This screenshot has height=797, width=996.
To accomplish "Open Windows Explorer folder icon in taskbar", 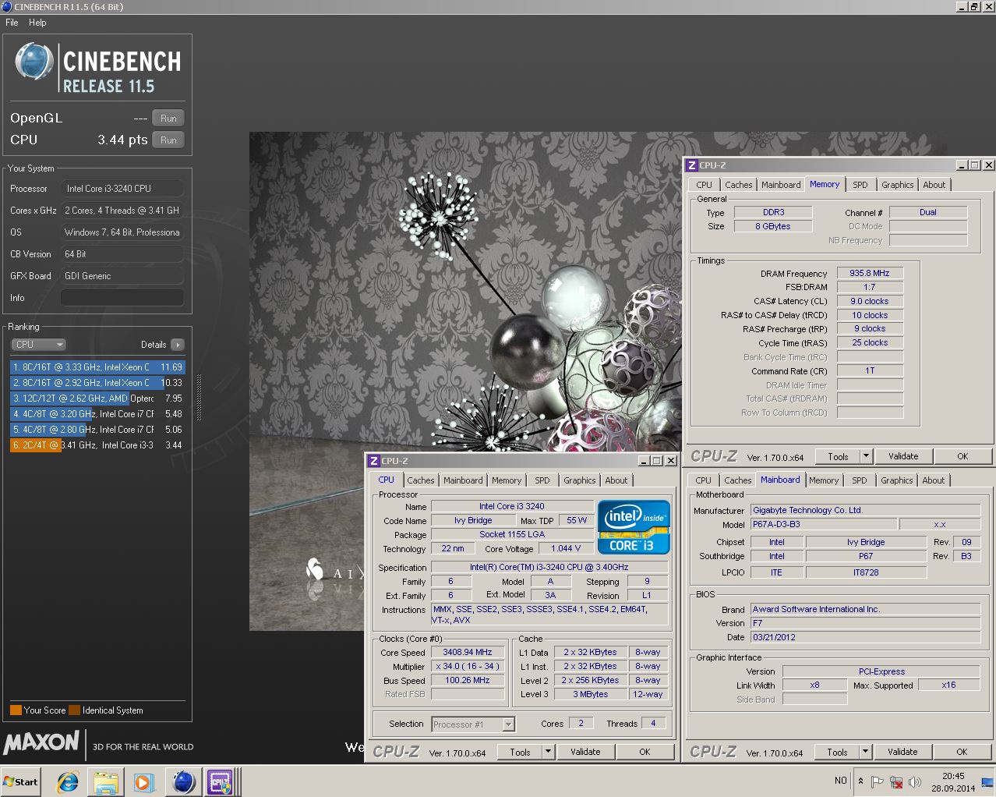I will click(106, 781).
